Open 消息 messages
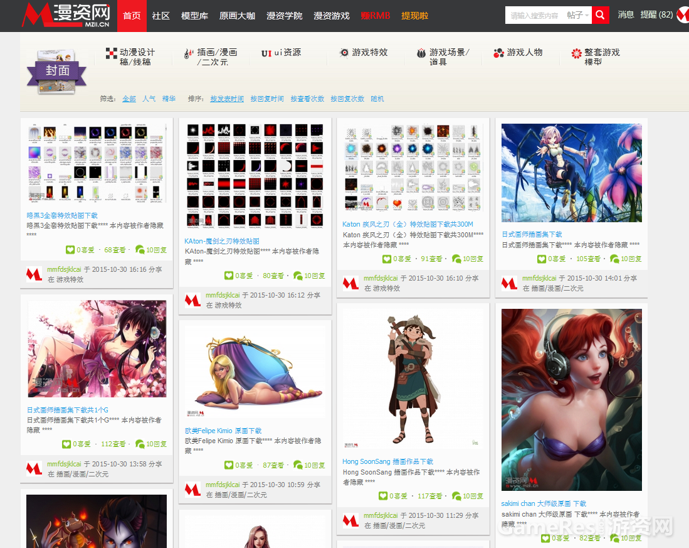689x548 pixels. (626, 15)
